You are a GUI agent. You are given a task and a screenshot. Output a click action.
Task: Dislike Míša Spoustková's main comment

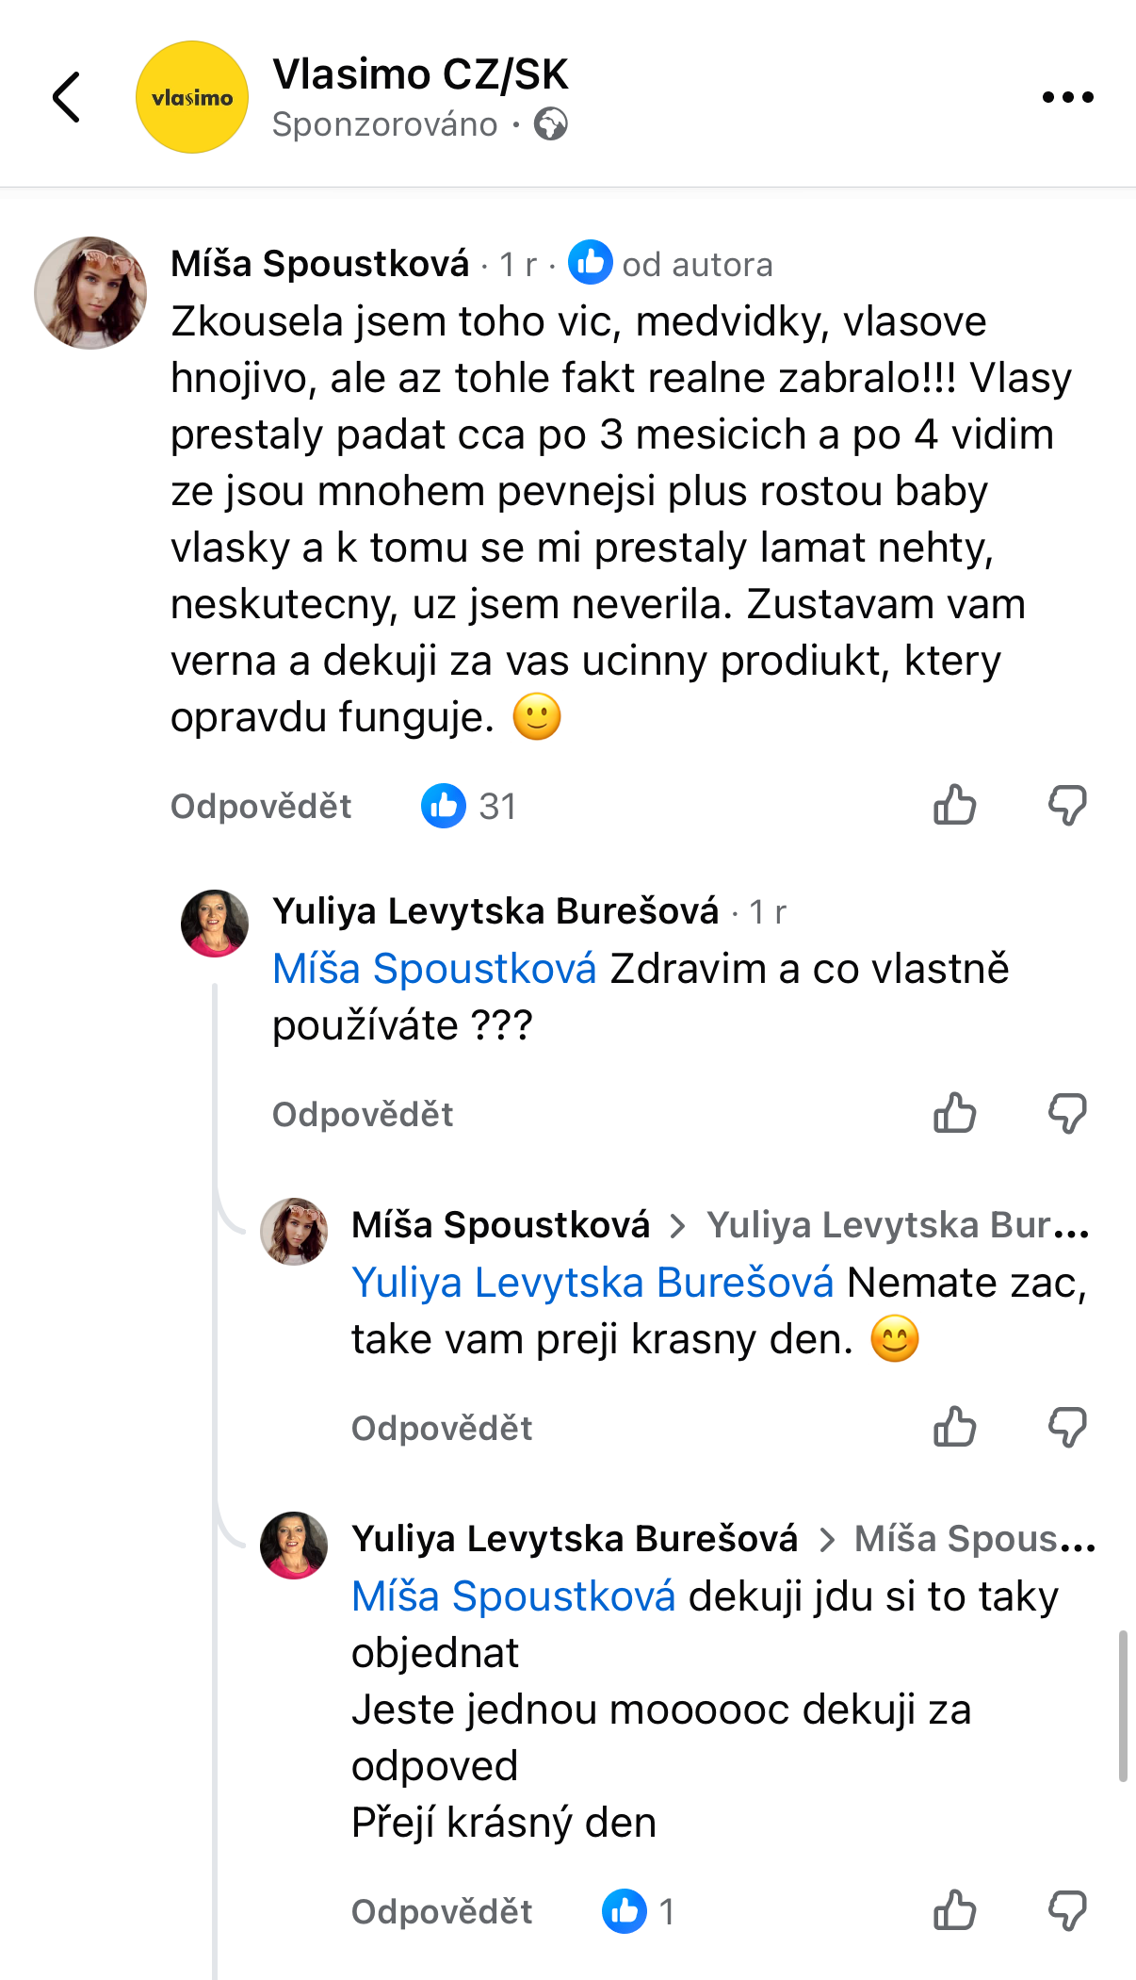1067,806
